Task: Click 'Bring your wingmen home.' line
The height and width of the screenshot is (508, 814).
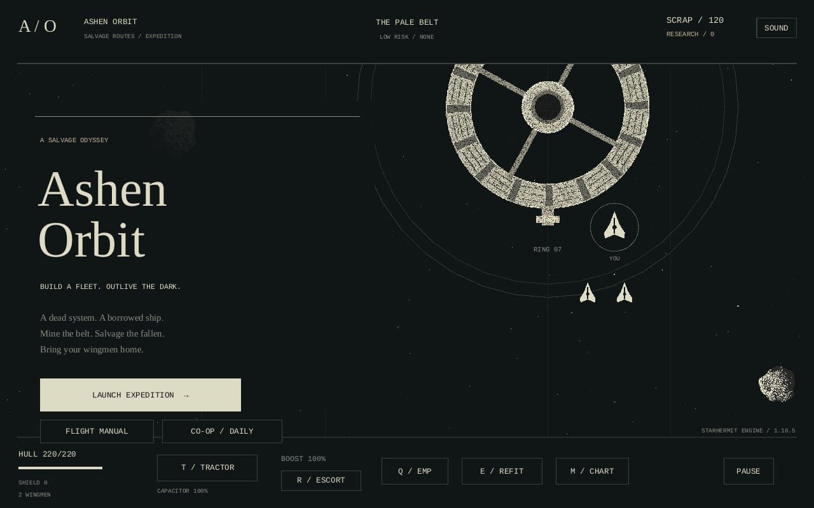Action: 92,349
